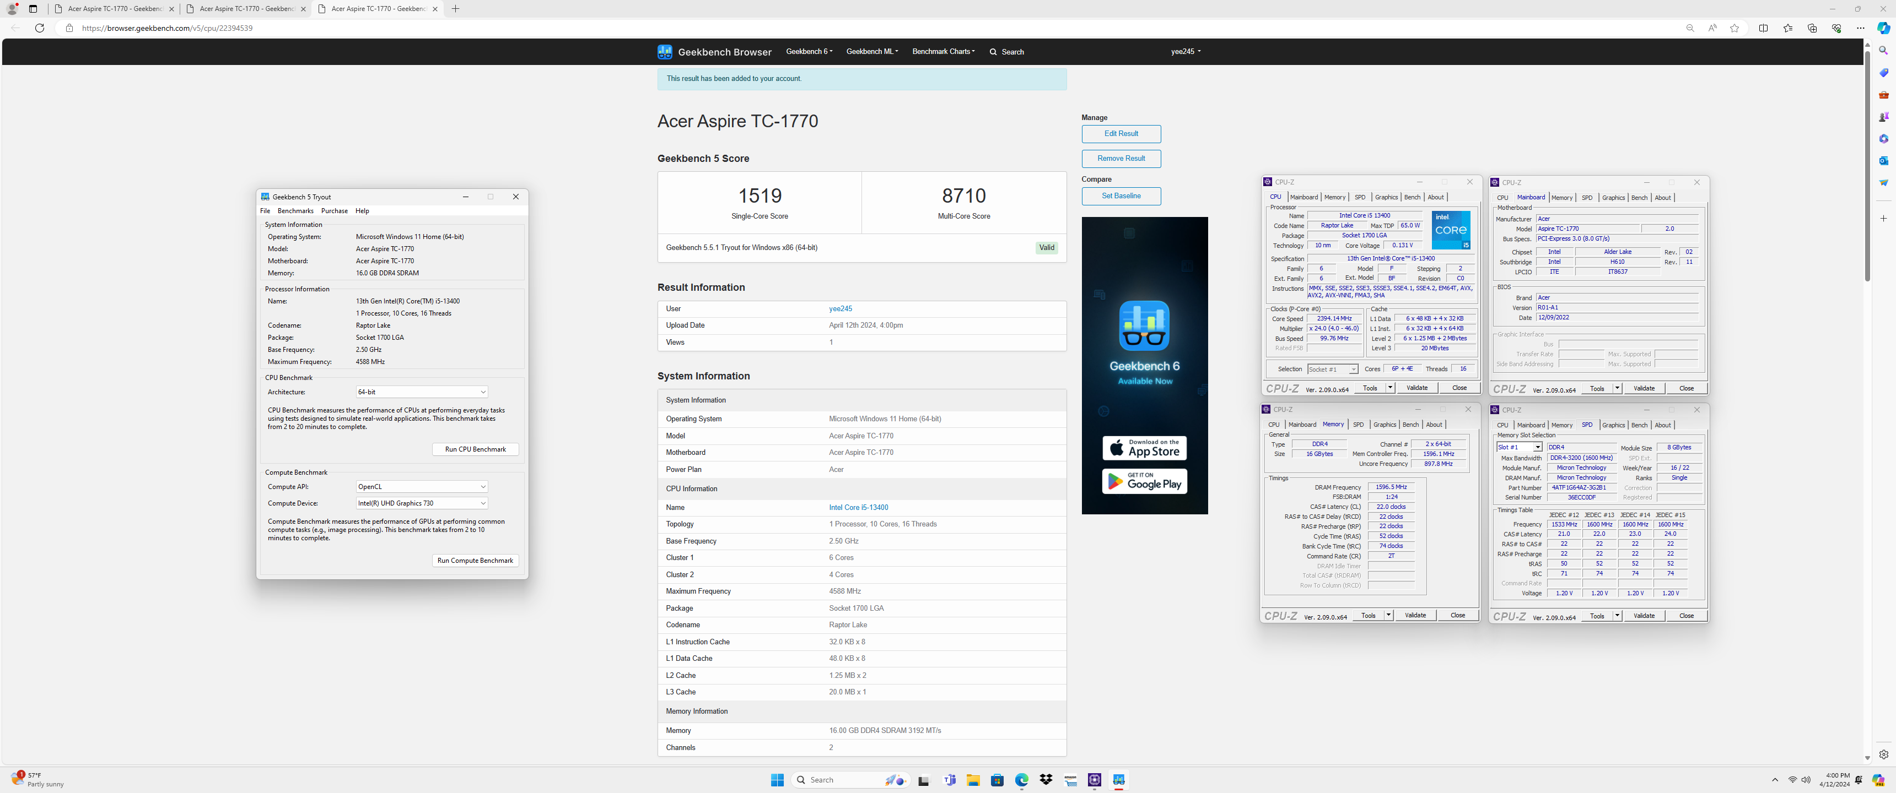Open the Architecture 64-bit dropdown

point(422,392)
